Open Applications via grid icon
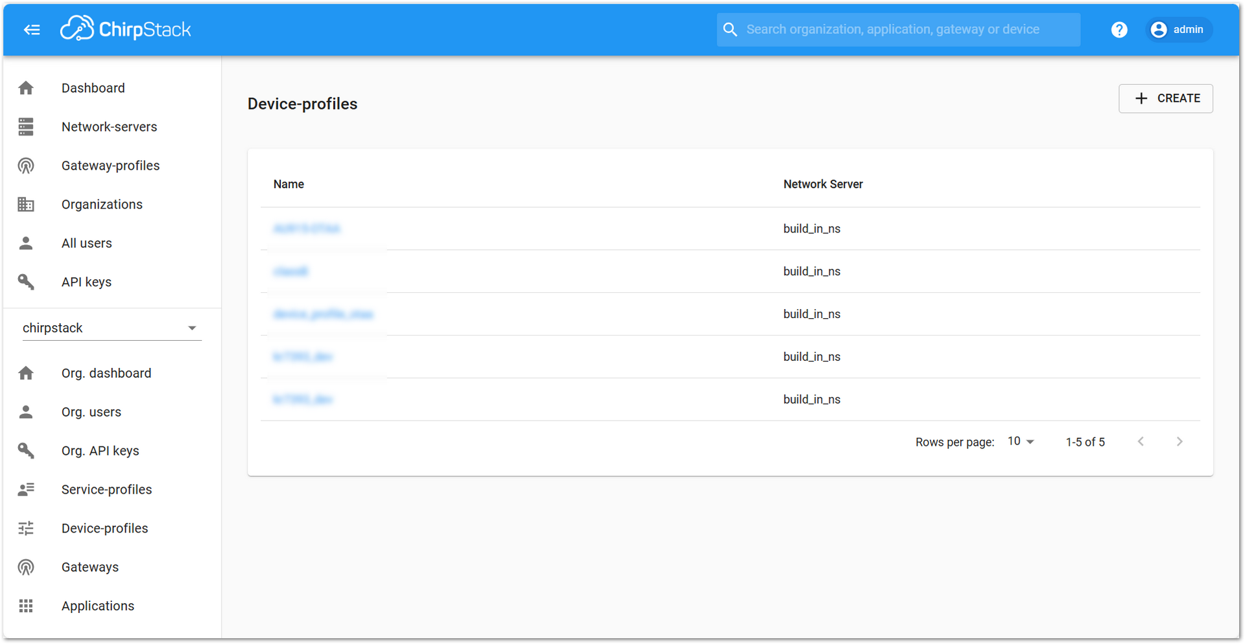The image size is (1245, 644). [x=26, y=606]
